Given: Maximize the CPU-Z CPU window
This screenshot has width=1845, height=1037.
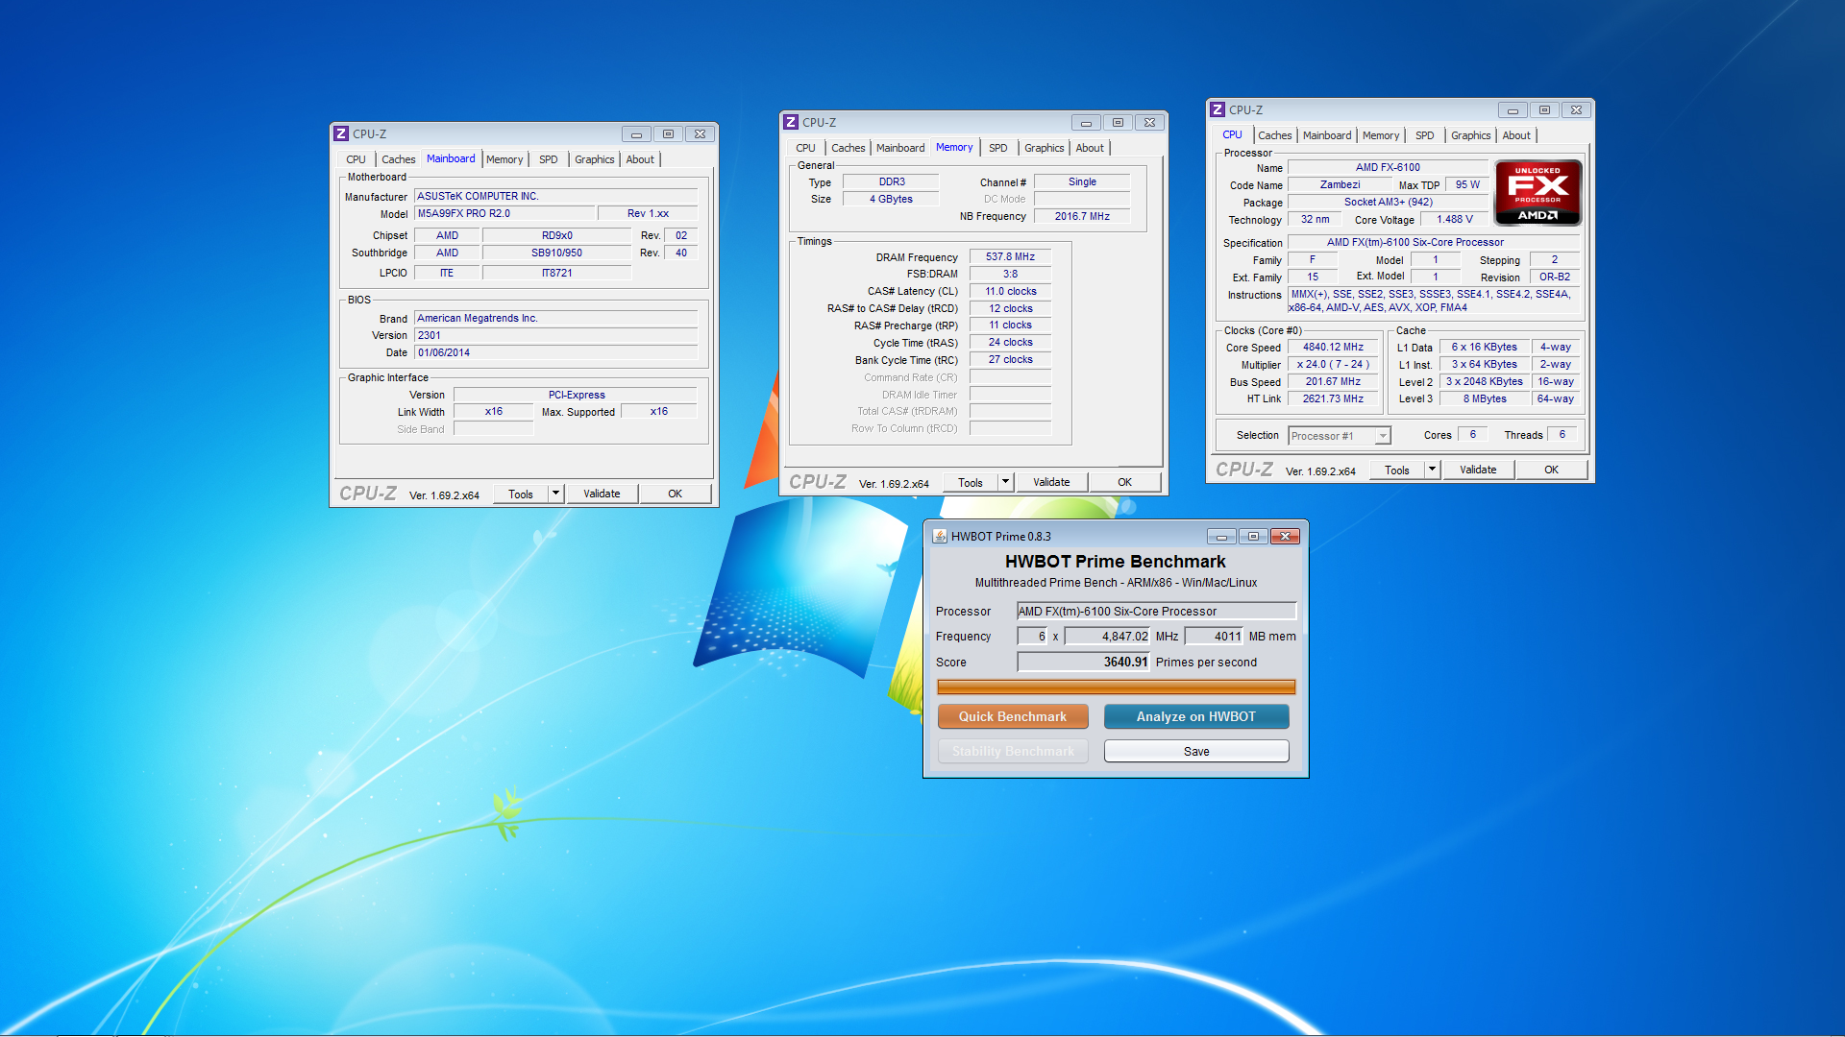Looking at the screenshot, I should point(1544,110).
